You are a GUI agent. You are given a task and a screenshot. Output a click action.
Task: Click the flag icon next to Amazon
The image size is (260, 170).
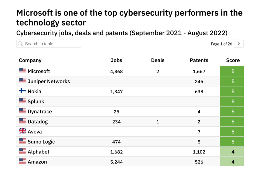[x=22, y=161]
